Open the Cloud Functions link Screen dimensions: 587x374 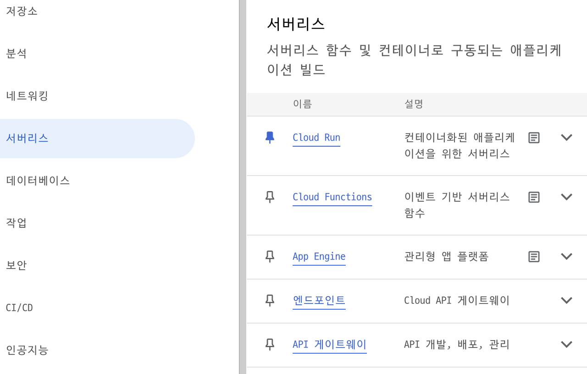332,198
